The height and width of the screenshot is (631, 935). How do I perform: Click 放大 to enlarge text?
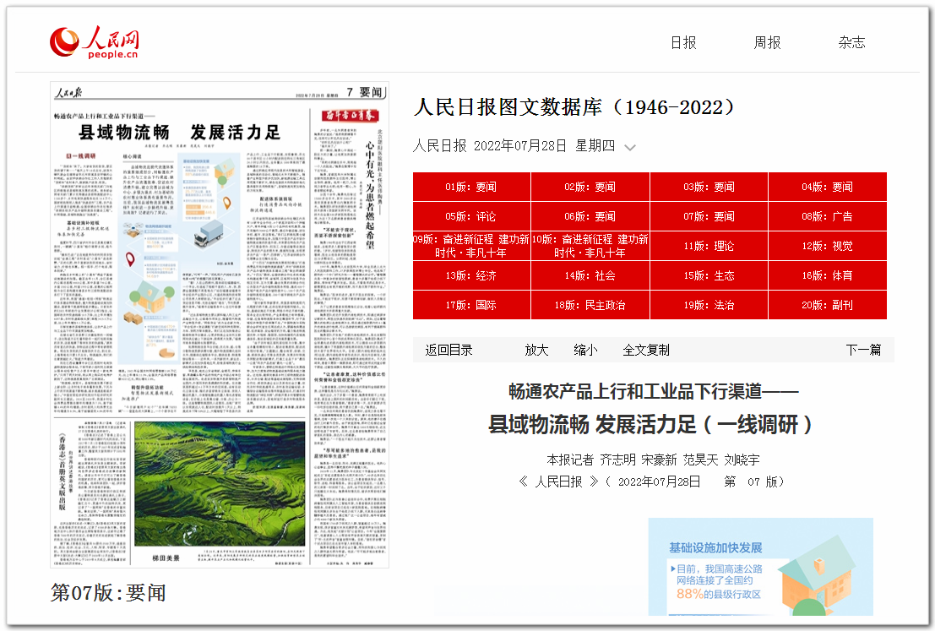click(536, 350)
